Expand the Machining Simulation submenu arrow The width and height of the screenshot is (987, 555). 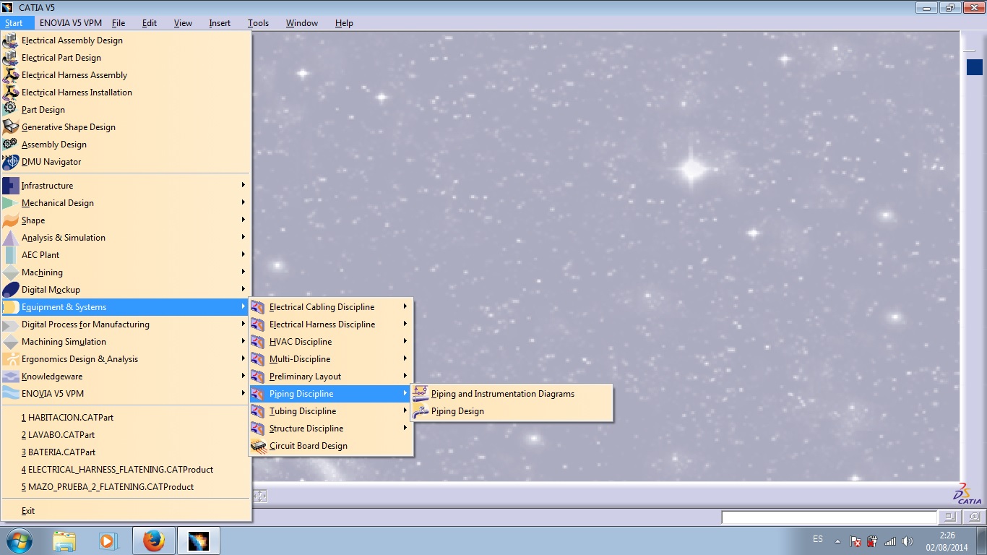point(243,341)
